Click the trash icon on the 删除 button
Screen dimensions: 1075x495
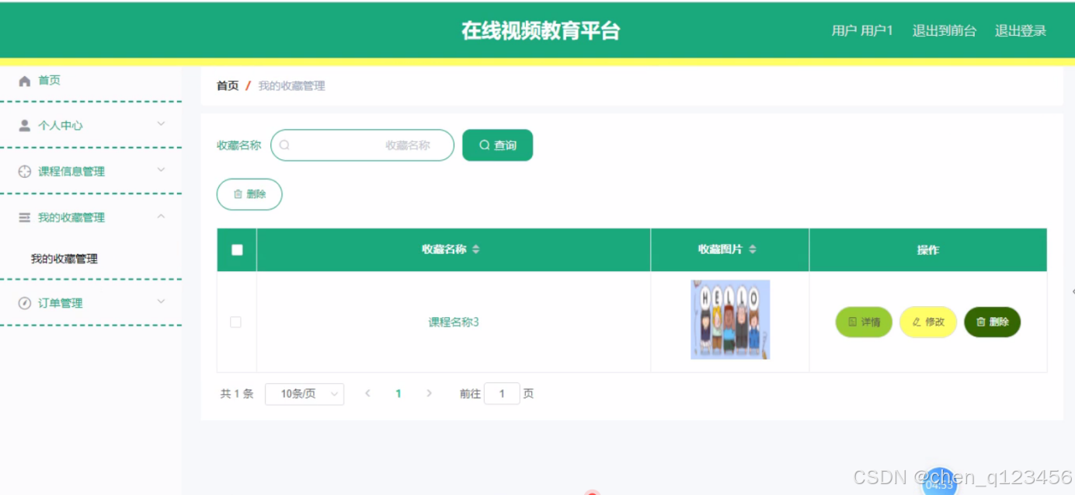[x=238, y=193]
